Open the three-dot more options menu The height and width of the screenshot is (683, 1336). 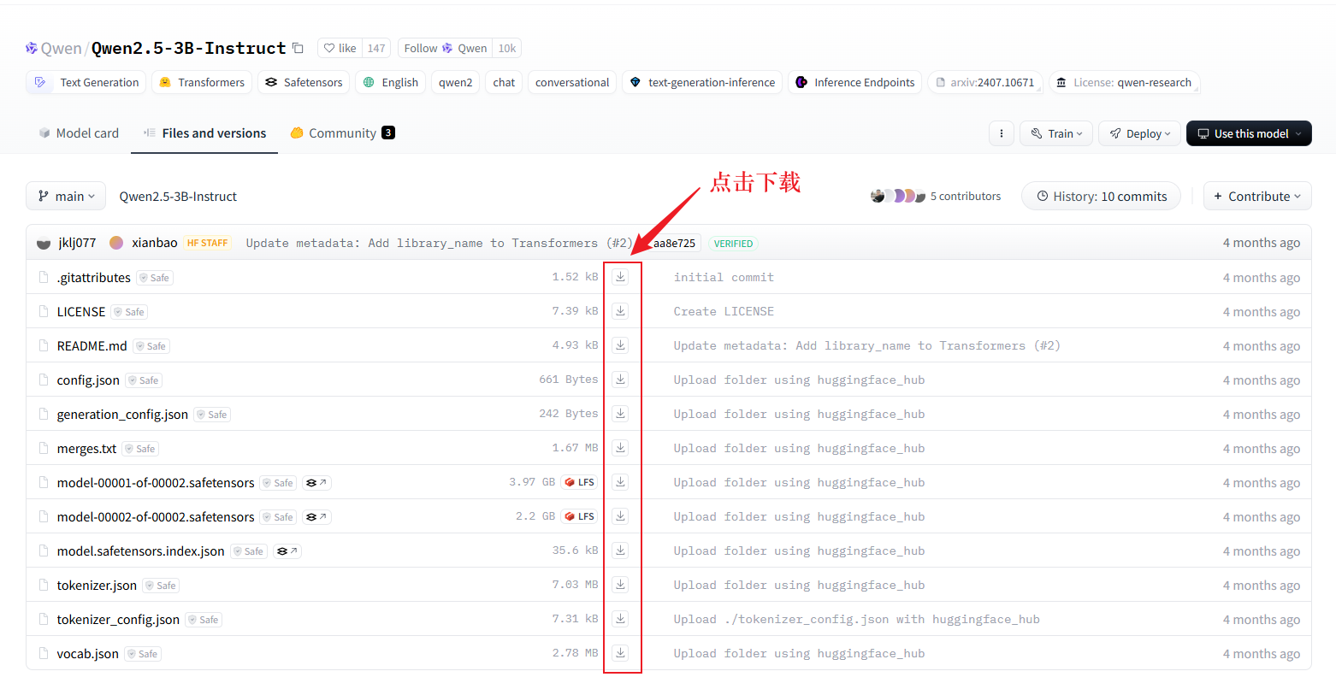[x=1002, y=133]
